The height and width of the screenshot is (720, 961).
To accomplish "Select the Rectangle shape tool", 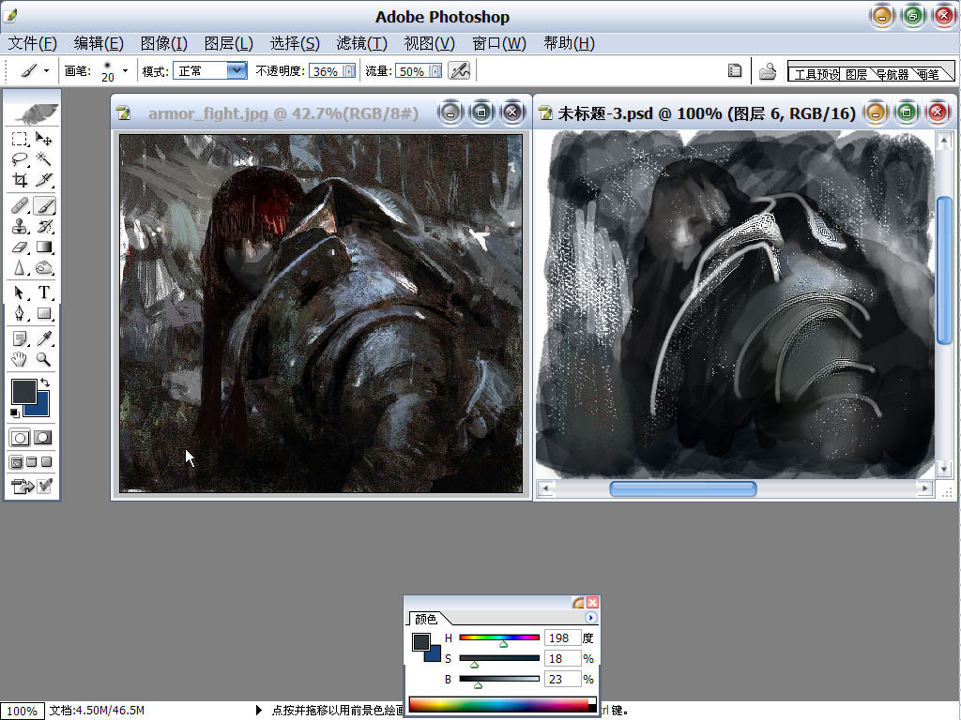I will pos(43,313).
